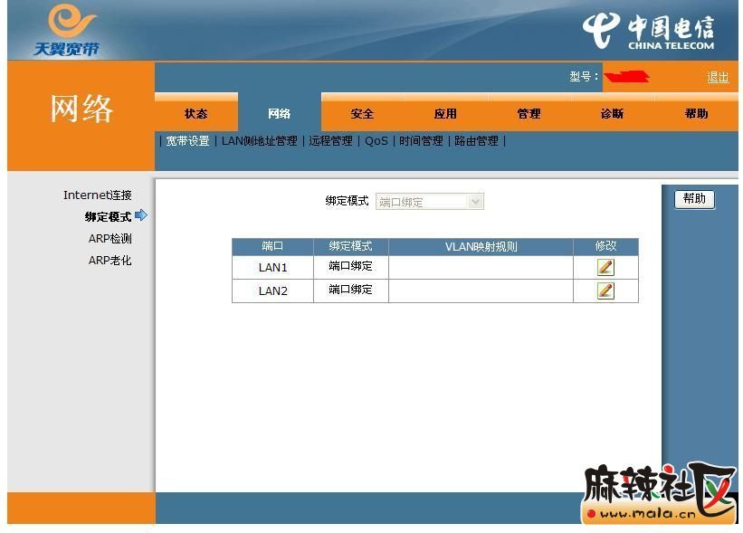Open the 宽带设置 submenu
Viewport: 743px width, 533px height.
[187, 141]
